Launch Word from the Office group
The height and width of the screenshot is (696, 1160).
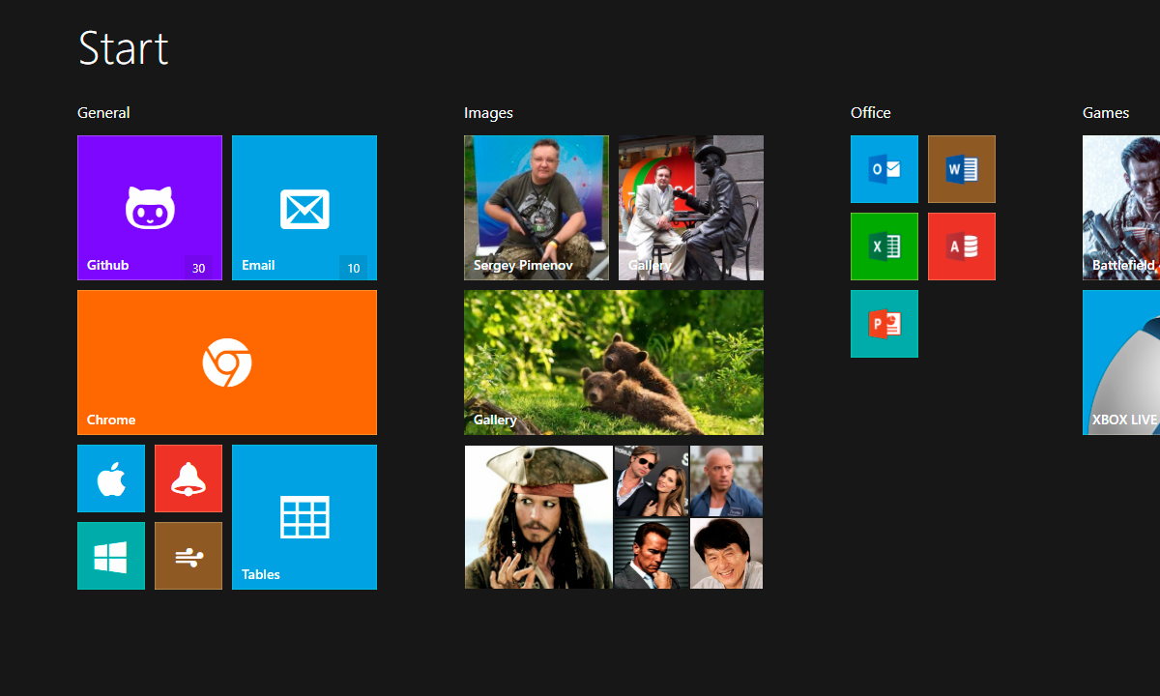962,169
